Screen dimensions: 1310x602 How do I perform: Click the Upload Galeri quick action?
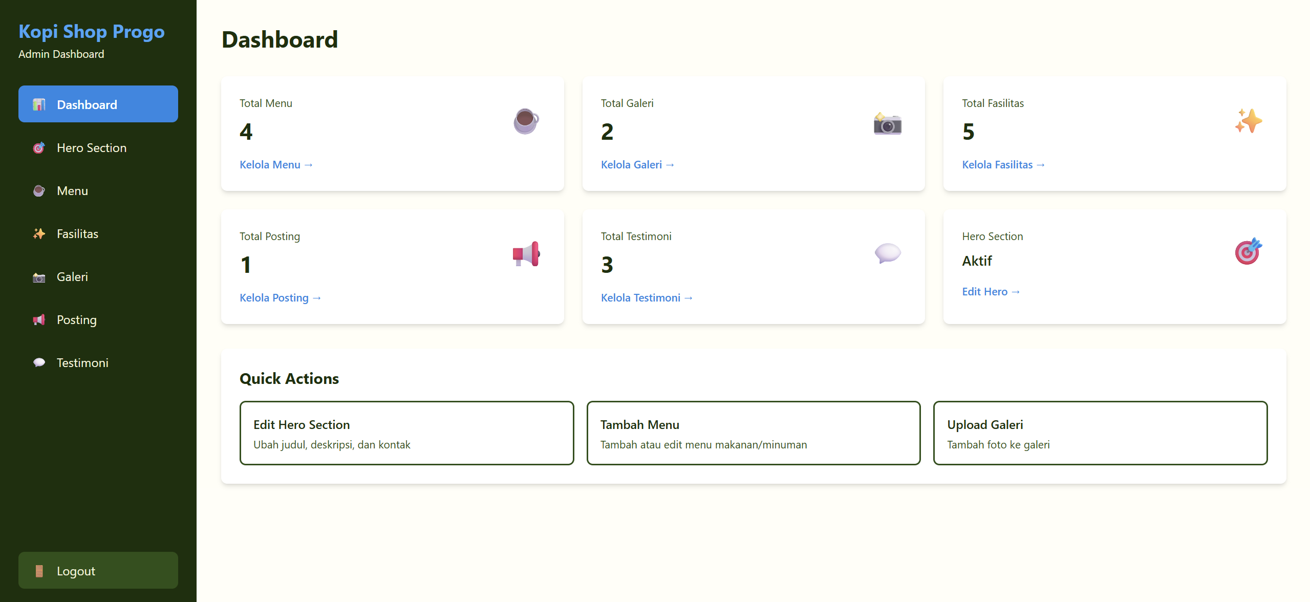click(x=1100, y=433)
